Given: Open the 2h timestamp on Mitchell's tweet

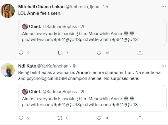Looking at the screenshot, I should (x=106, y=7).
